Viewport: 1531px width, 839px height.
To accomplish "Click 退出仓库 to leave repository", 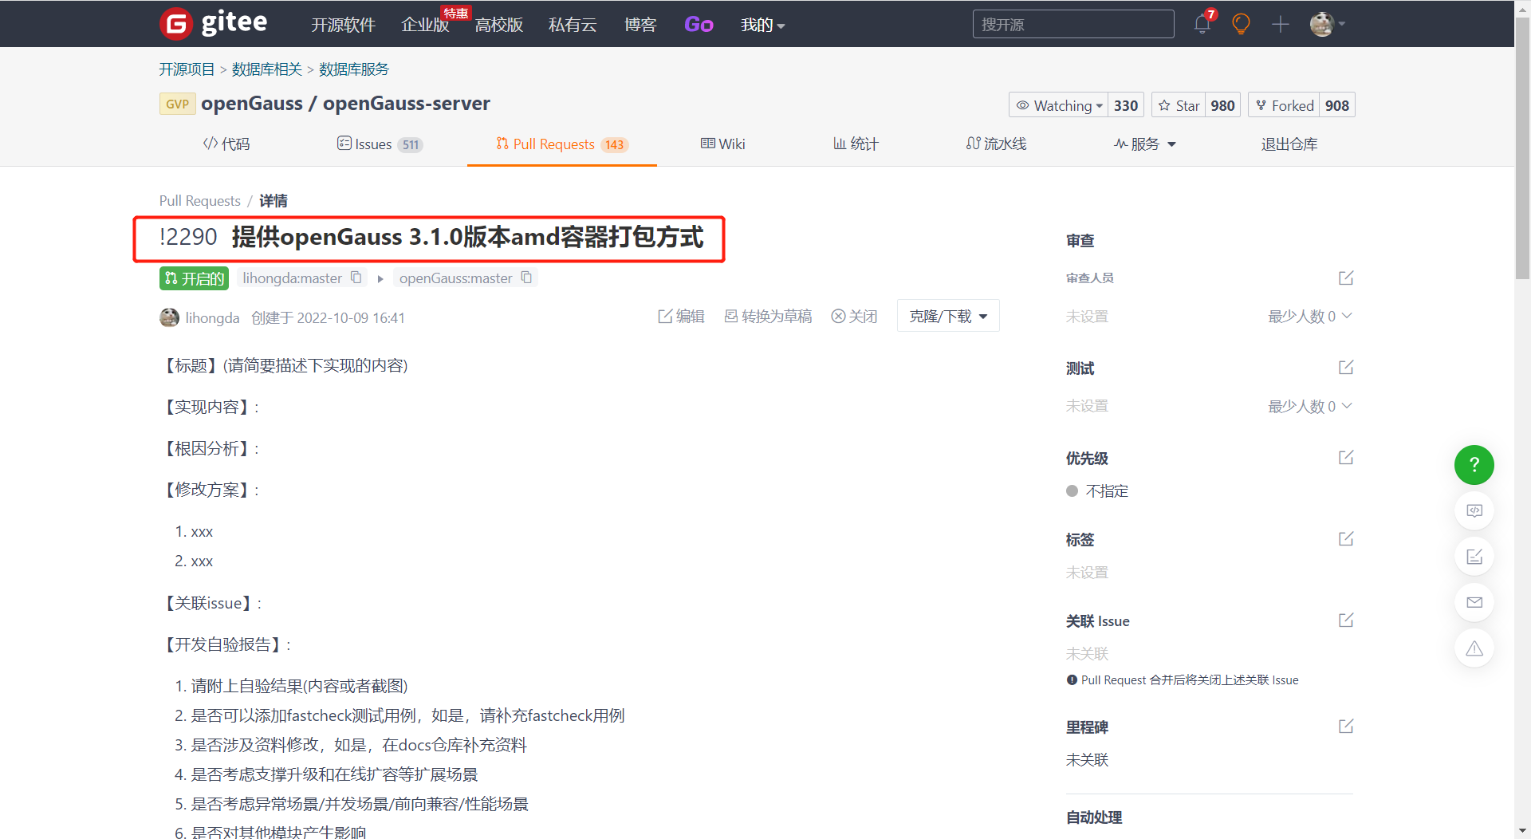I will (1289, 144).
